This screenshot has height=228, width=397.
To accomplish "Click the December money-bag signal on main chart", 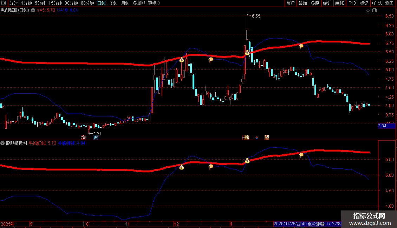I will (x=182, y=60).
